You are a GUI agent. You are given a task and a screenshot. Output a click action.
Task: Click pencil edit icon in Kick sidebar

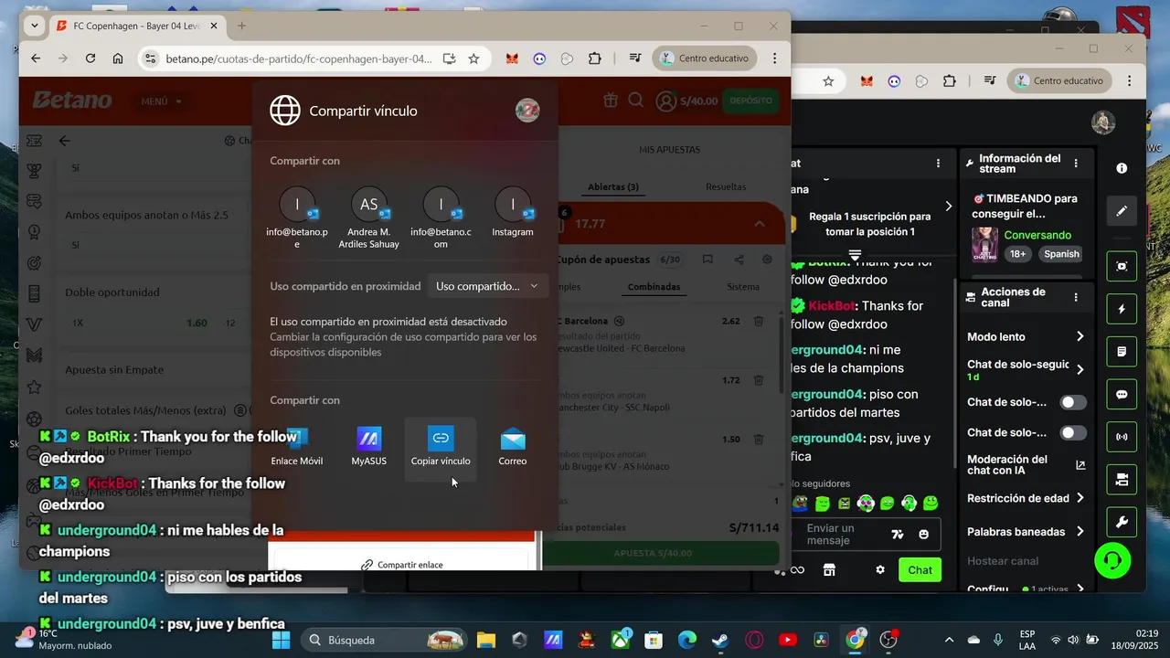(x=1122, y=211)
